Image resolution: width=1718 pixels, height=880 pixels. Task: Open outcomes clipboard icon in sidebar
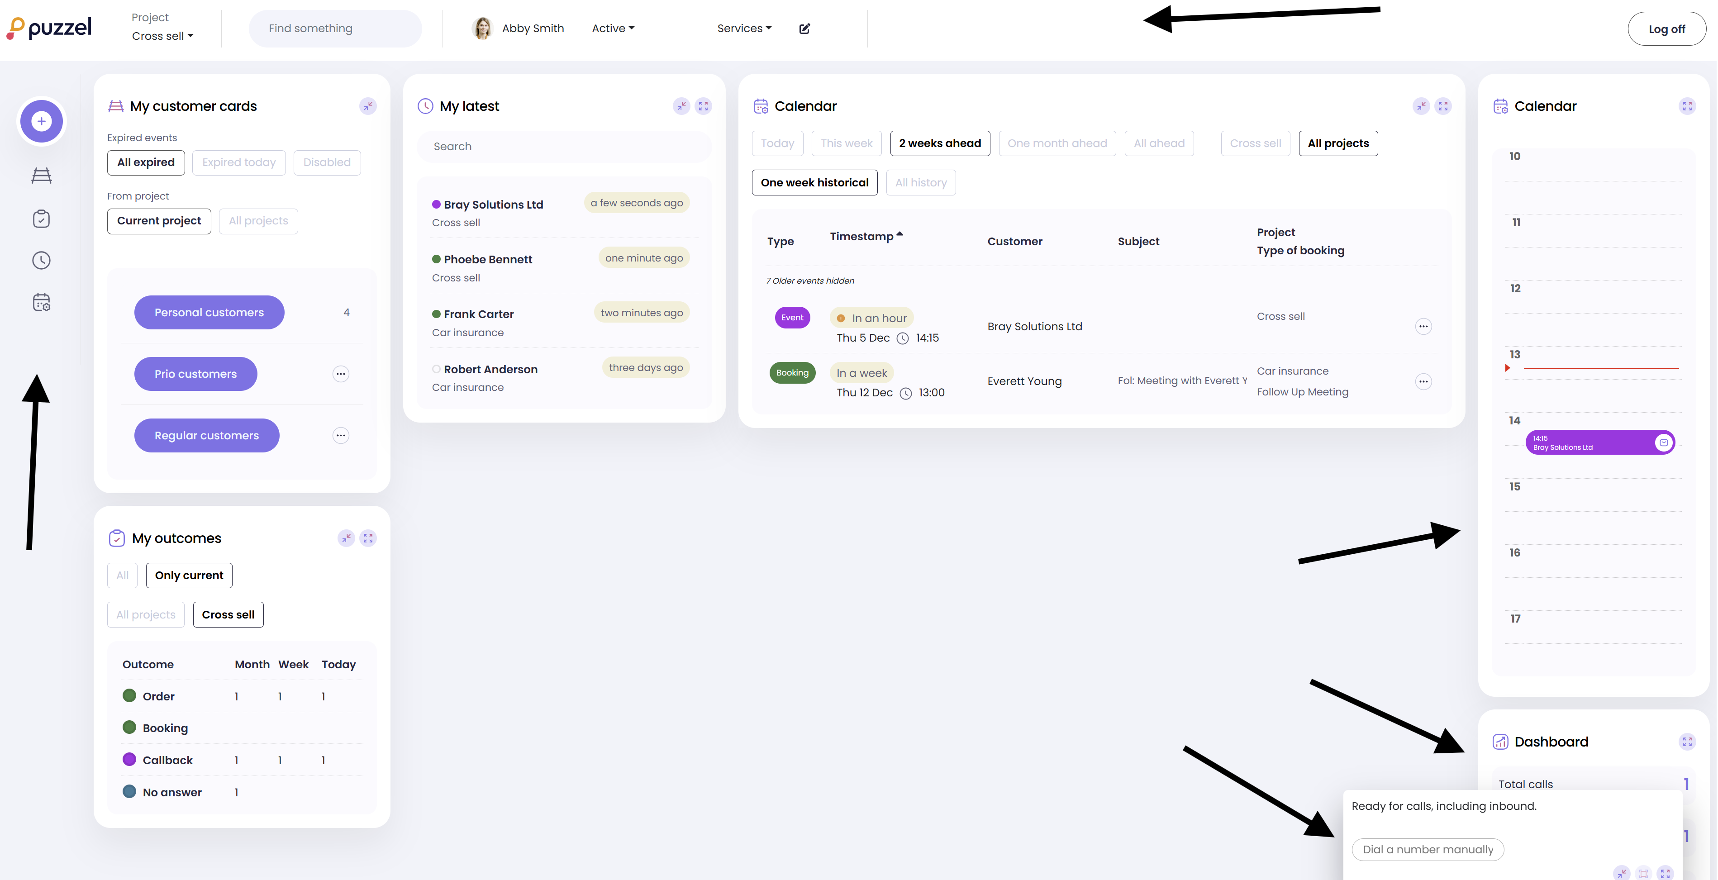[41, 219]
